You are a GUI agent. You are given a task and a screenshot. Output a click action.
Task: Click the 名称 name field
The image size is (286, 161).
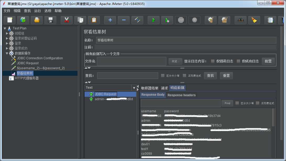tap(186, 40)
